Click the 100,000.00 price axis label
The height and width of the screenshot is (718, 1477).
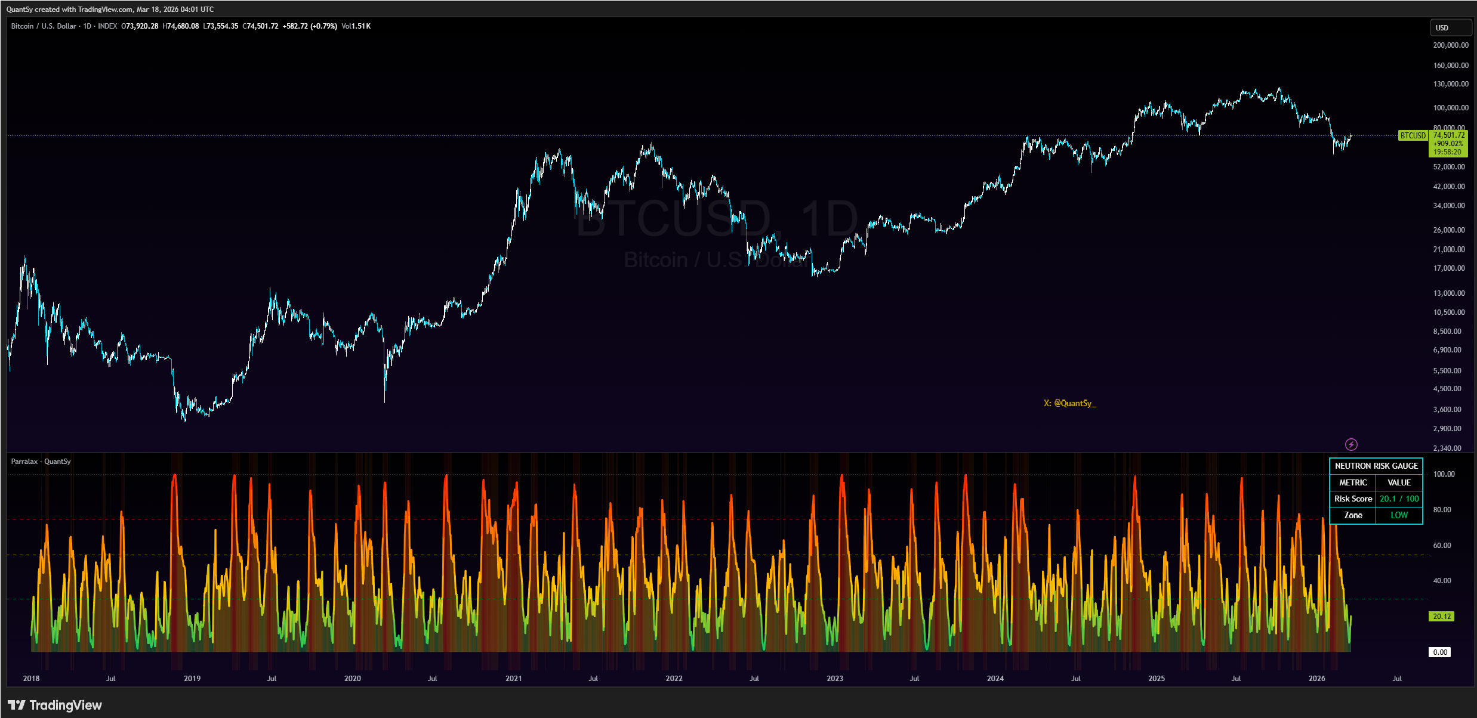tap(1450, 108)
